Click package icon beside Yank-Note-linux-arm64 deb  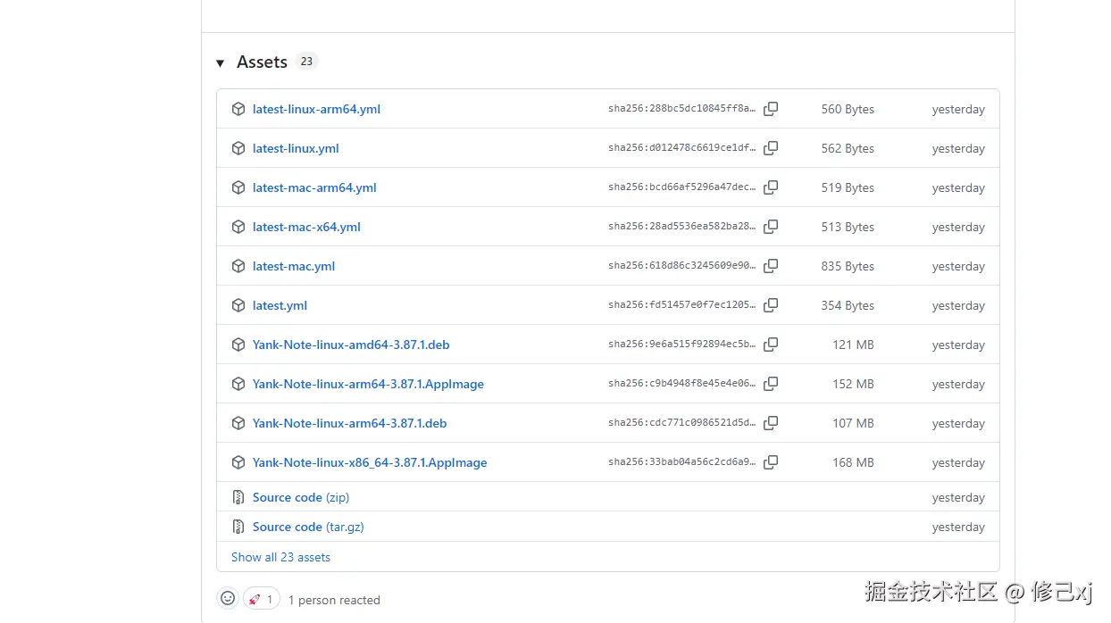238,423
